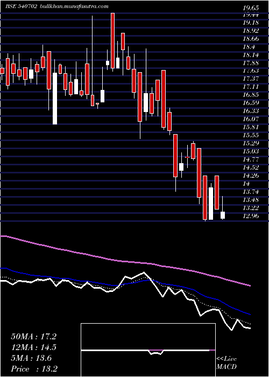
Task: Select the 12.96 price axis label
Action: pyautogui.click(x=251, y=216)
